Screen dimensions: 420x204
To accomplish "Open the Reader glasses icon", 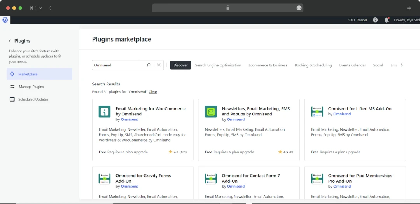I will [352, 20].
